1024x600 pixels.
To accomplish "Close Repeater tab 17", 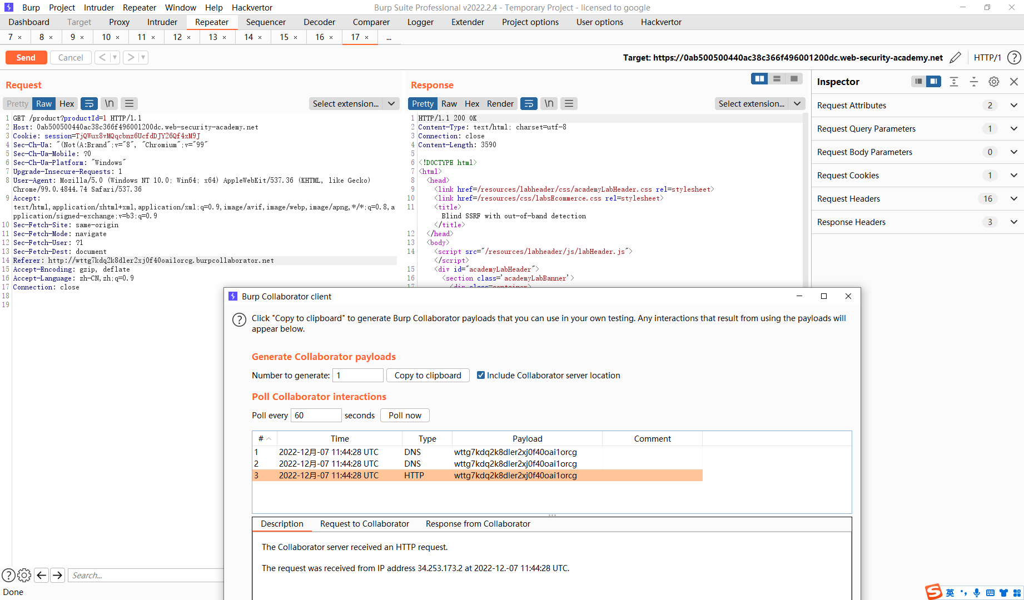I will point(367,37).
